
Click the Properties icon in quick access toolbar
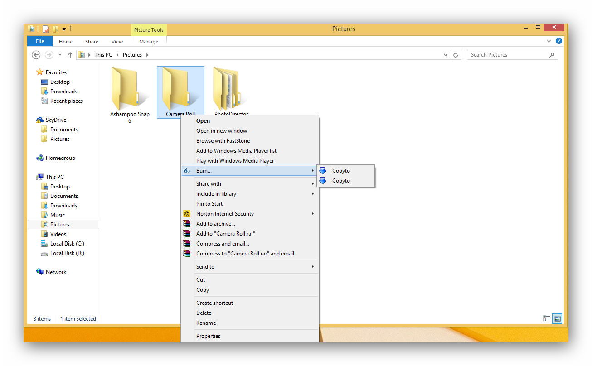point(46,29)
